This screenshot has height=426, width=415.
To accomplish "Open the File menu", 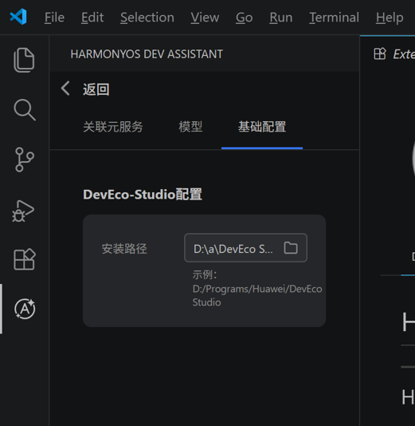I will 54,18.
